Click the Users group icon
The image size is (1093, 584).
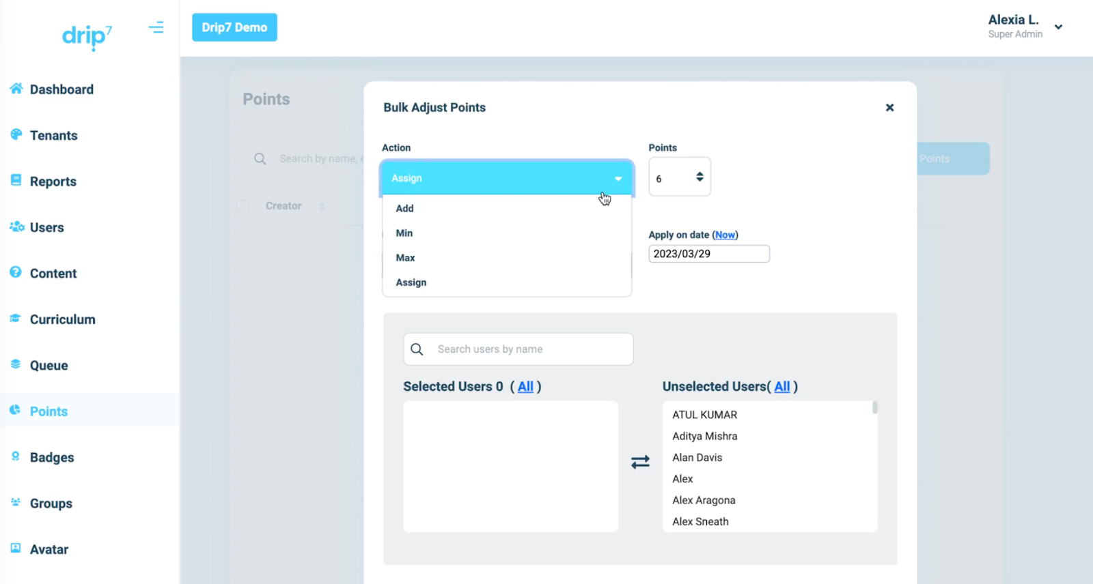(16, 227)
